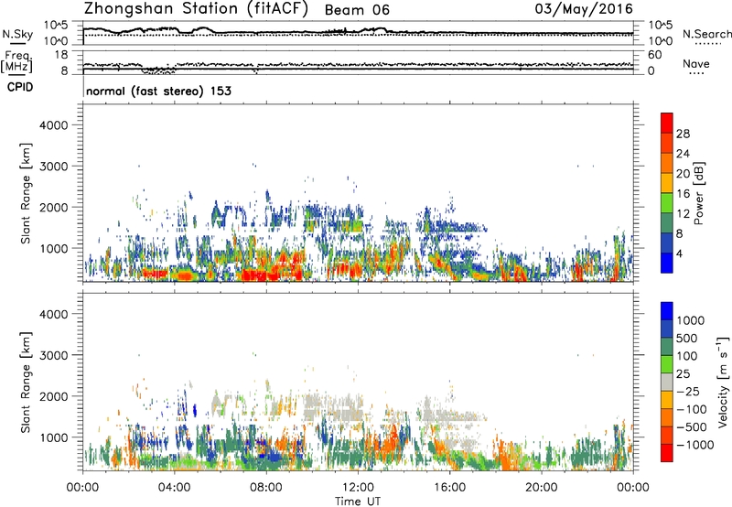Click the 100–500 teal velocity swatch
This screenshot has height=507, width=732.
pyautogui.click(x=667, y=347)
